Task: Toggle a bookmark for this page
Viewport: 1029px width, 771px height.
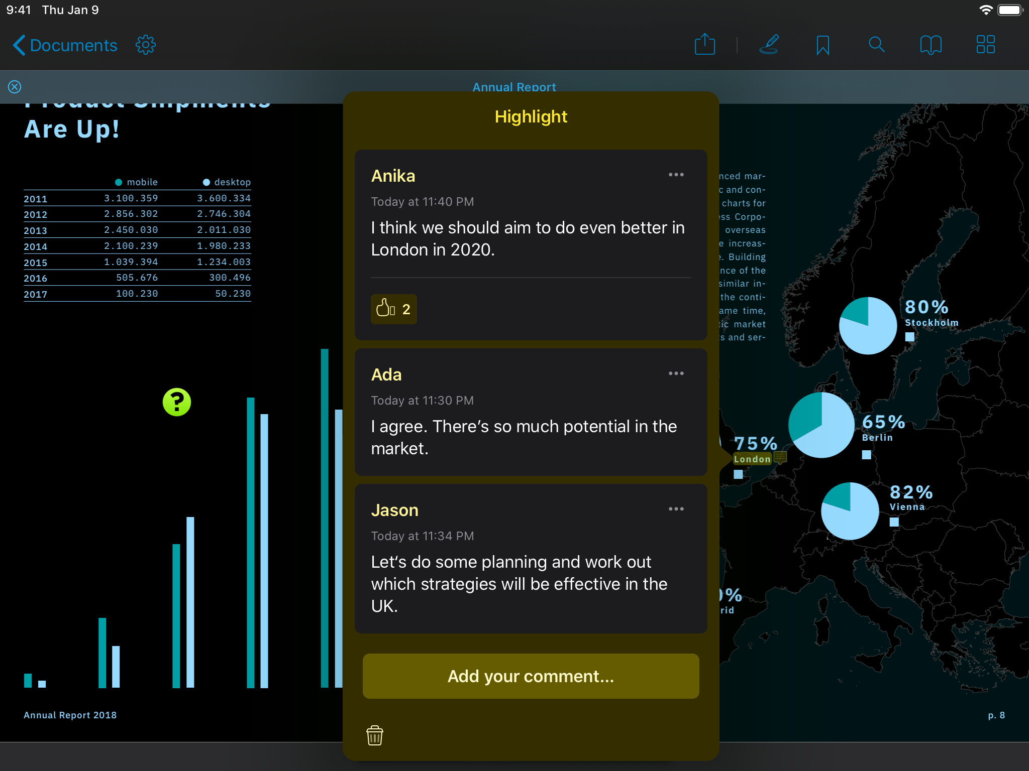Action: pos(822,44)
